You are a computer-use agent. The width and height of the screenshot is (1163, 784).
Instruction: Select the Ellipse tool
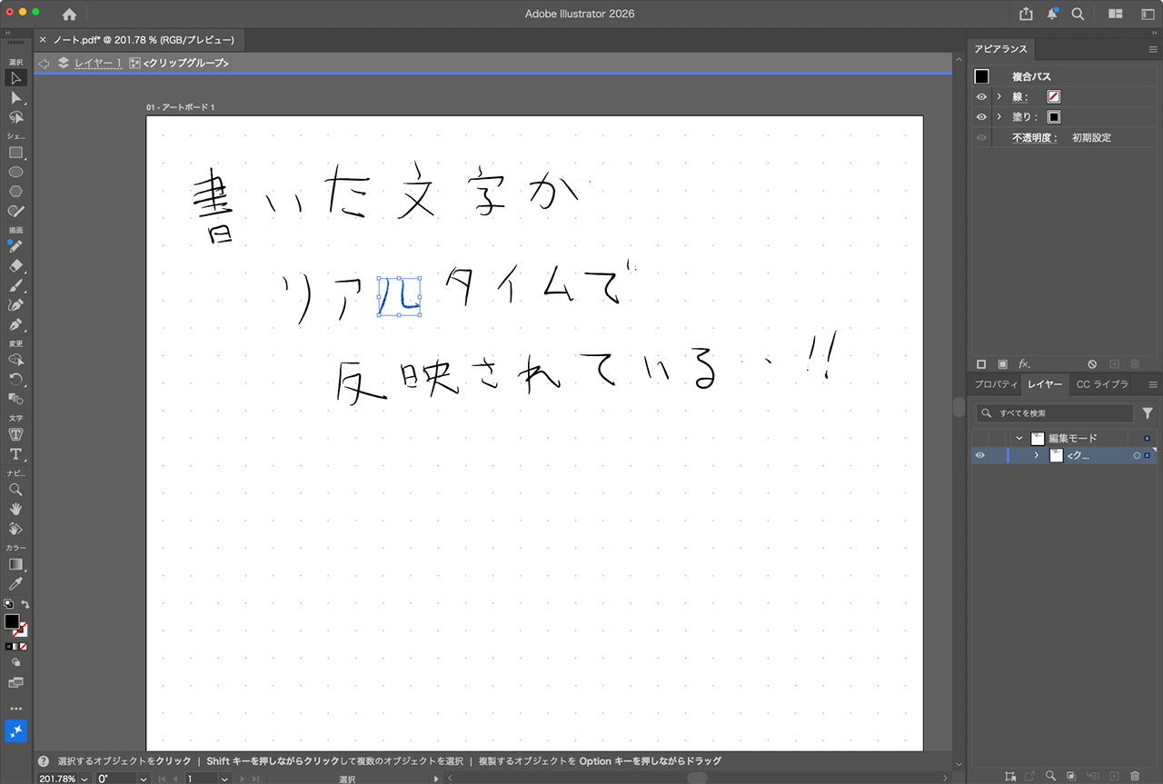pos(15,172)
